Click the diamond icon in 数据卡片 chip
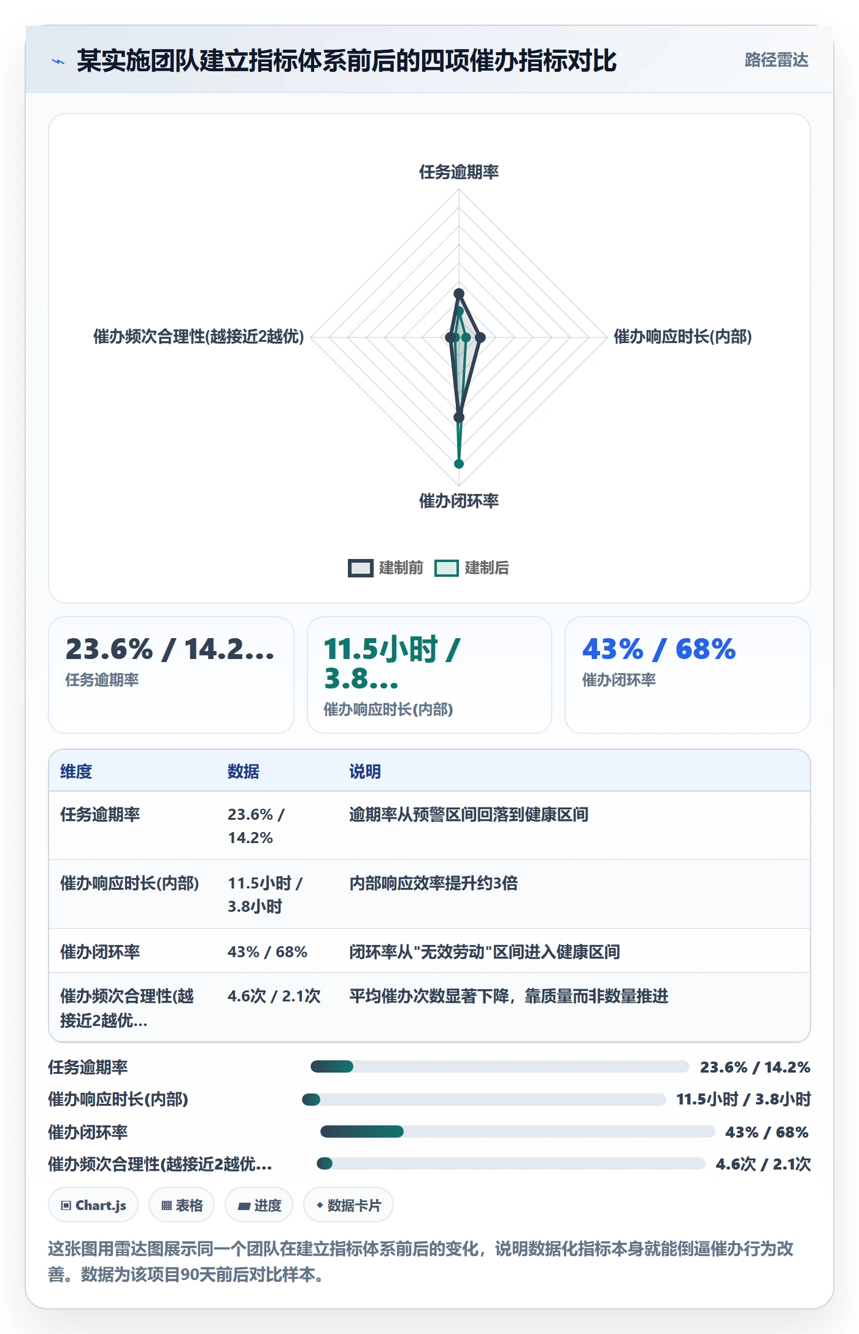Screen dimensions: 859x1334 320,1206
